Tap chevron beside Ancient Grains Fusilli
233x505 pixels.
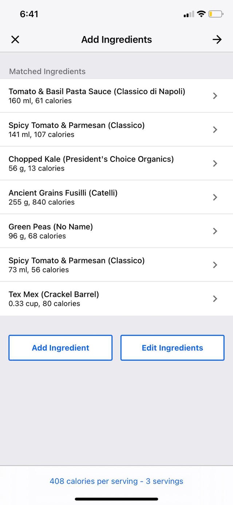coord(215,197)
